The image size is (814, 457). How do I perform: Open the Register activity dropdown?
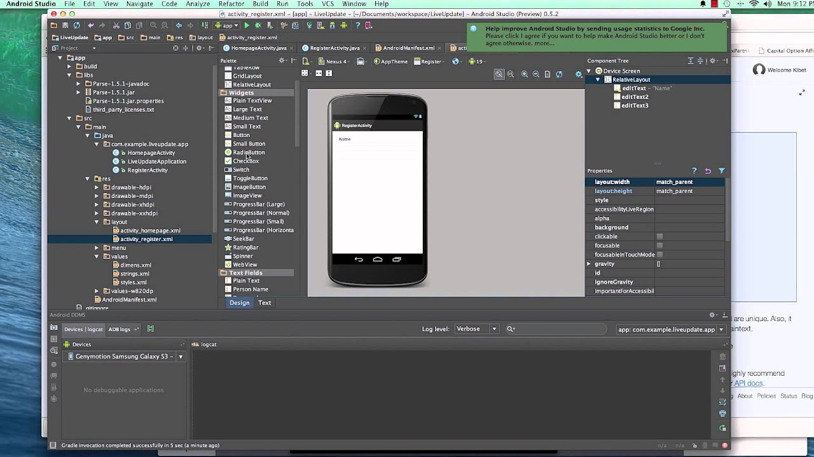[431, 62]
